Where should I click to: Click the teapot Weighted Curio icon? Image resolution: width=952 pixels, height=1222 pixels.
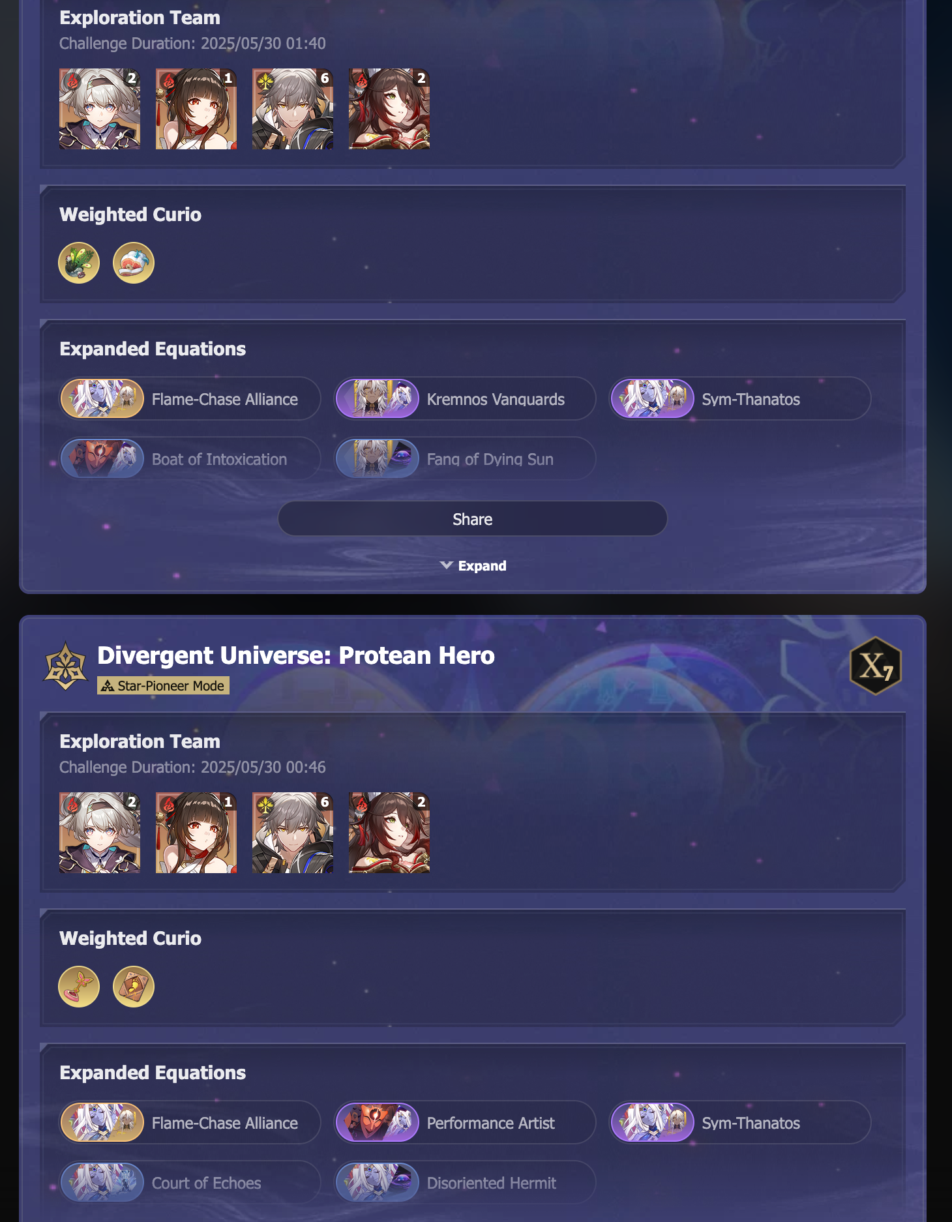(x=134, y=263)
